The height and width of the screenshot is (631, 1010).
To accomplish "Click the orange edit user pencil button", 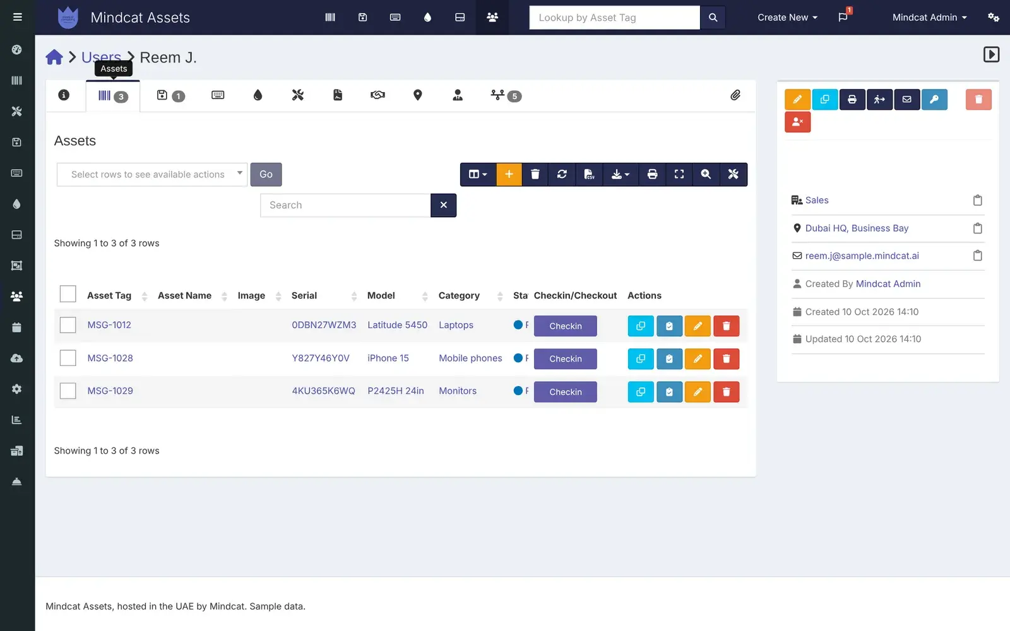I will click(x=797, y=99).
